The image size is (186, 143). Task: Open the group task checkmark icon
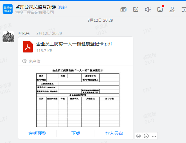point(136,10)
